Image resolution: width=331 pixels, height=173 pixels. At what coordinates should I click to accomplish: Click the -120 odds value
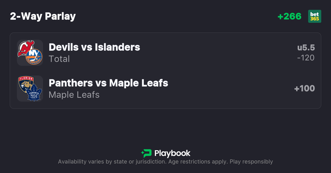(306, 58)
